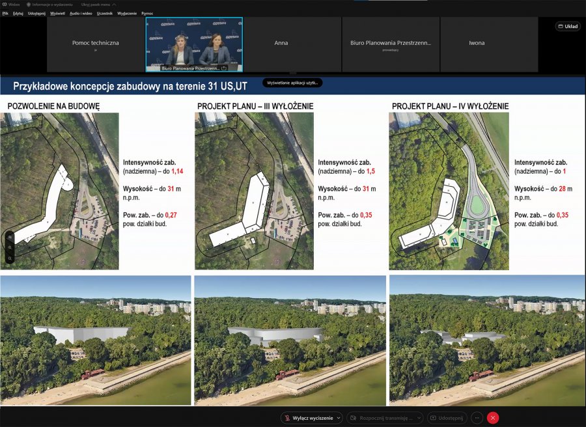The width and height of the screenshot is (586, 427).
Task: Click the top fit-to-view icon in zoom panel
Action: coord(10,238)
